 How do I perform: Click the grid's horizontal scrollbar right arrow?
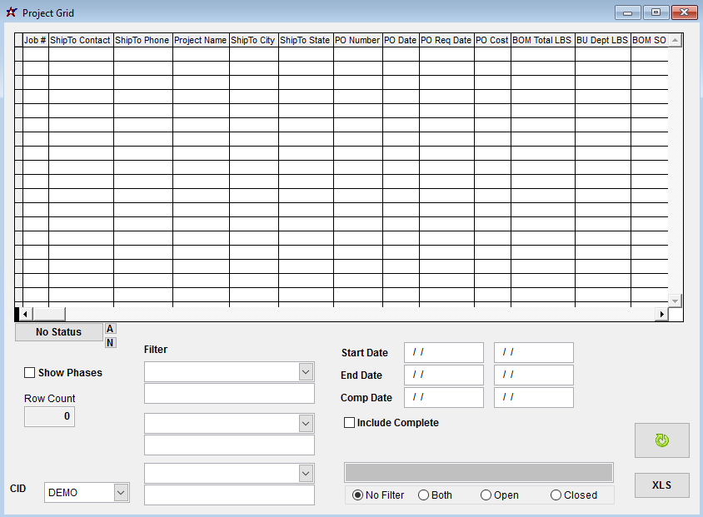(662, 314)
